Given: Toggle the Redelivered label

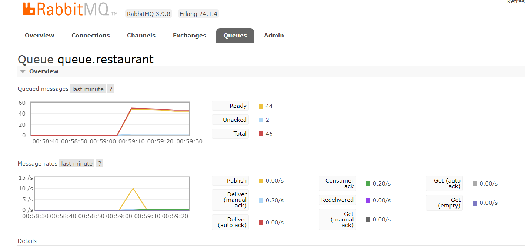Looking at the screenshot, I should tap(337, 200).
